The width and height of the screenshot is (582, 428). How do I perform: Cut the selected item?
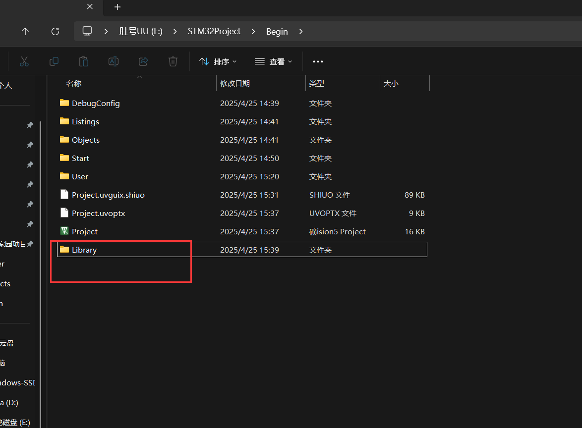(24, 61)
